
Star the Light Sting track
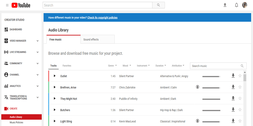[240, 121]
